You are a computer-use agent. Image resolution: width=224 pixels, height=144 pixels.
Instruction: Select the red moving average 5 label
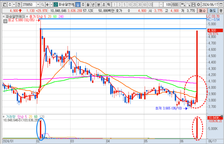(45, 16)
